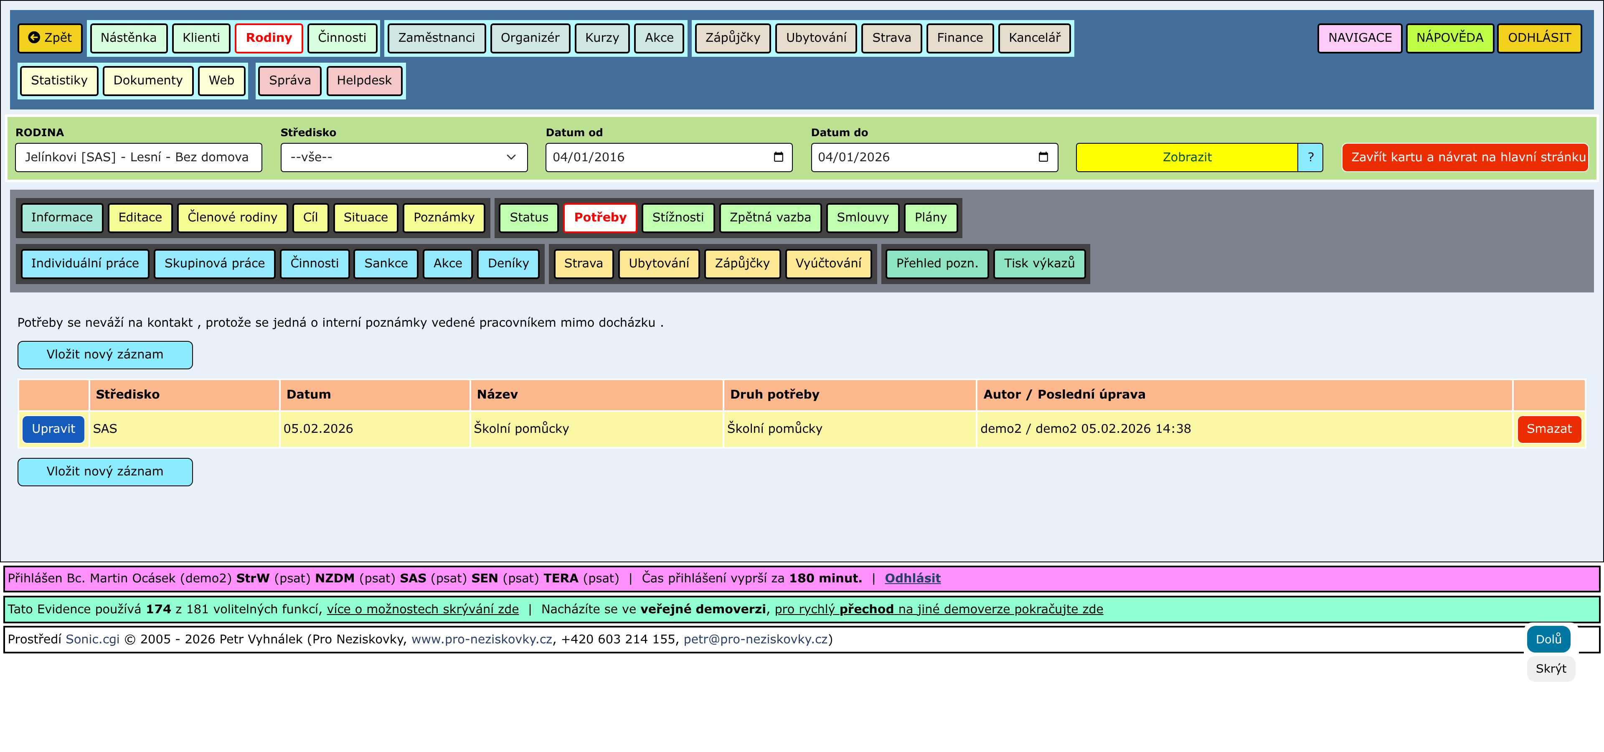Open the Status tab
The image size is (1604, 752).
pos(529,218)
